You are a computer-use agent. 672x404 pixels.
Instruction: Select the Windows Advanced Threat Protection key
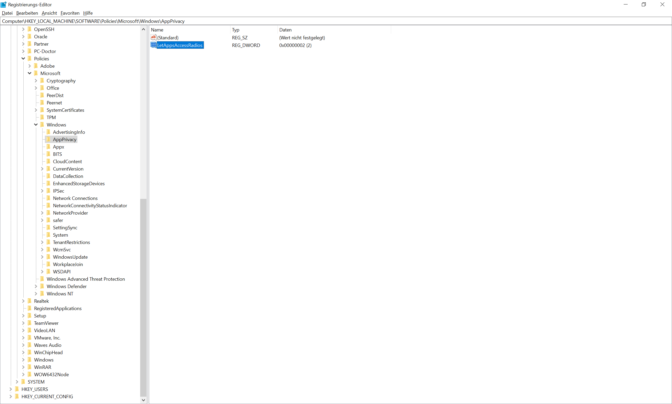pos(86,279)
